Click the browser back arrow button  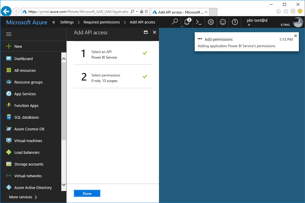pos(6,11)
